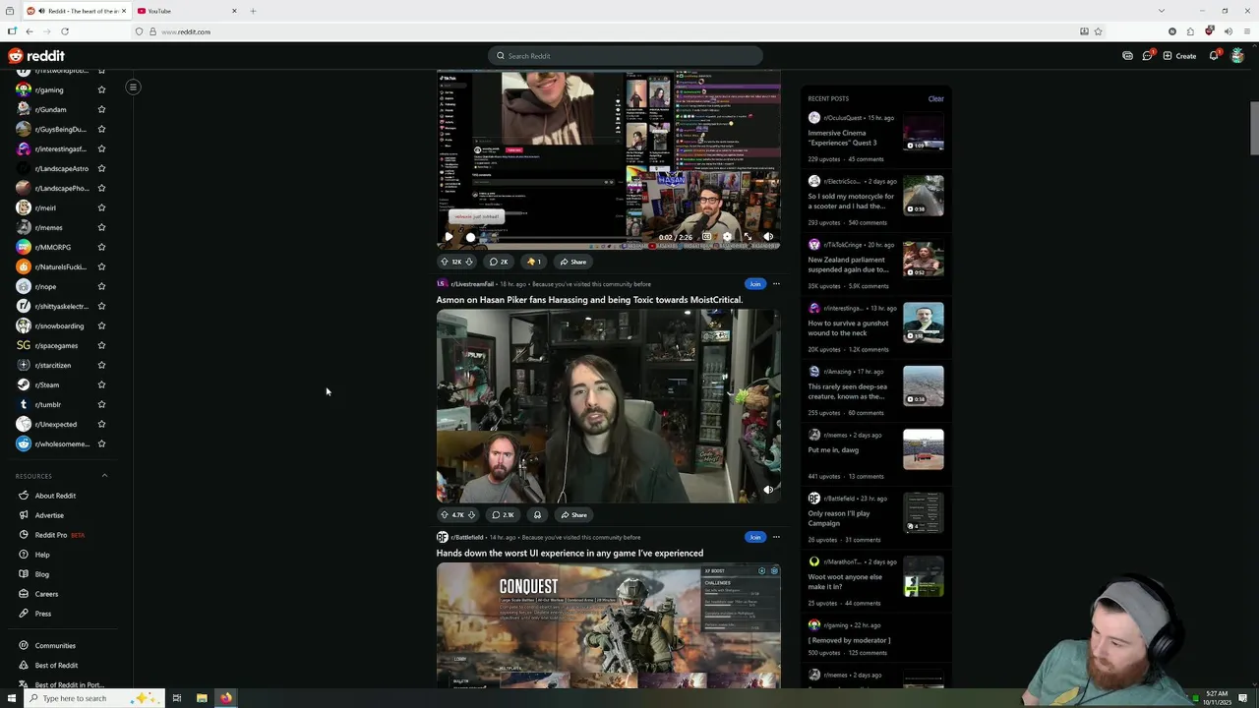Reload the page in the browser
This screenshot has height=708, width=1259.
click(65, 31)
